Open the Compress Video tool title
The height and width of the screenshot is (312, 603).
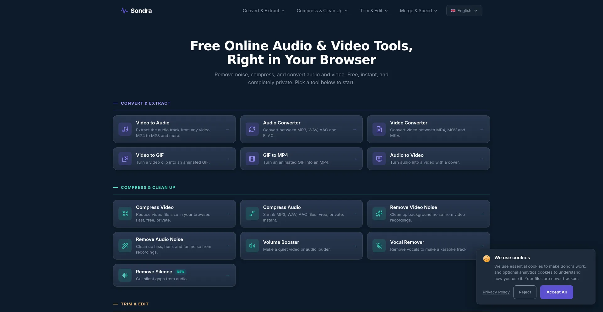tap(155, 207)
